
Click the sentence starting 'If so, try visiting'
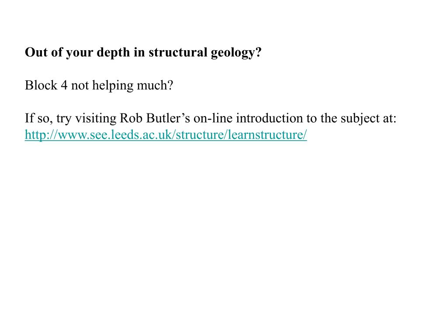(x=210, y=118)
